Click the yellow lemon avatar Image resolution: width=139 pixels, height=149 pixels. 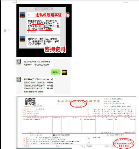click(64, 72)
